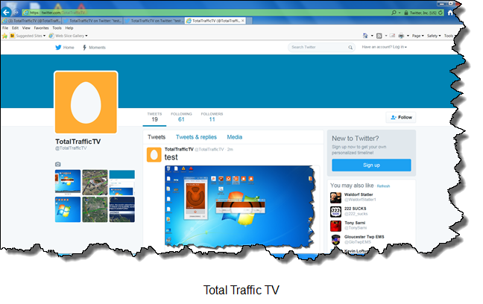
Task: Click the Follow button
Action: pos(401,117)
